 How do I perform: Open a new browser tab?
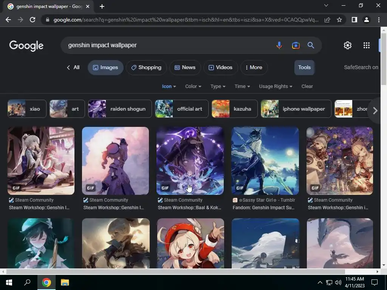pos(102,7)
